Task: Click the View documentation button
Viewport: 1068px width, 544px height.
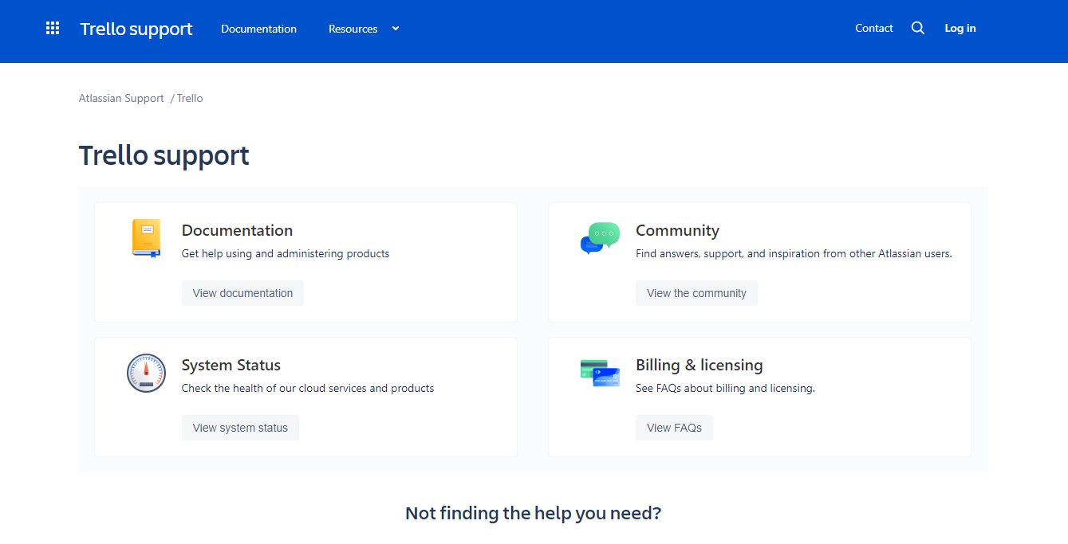Action: click(242, 293)
